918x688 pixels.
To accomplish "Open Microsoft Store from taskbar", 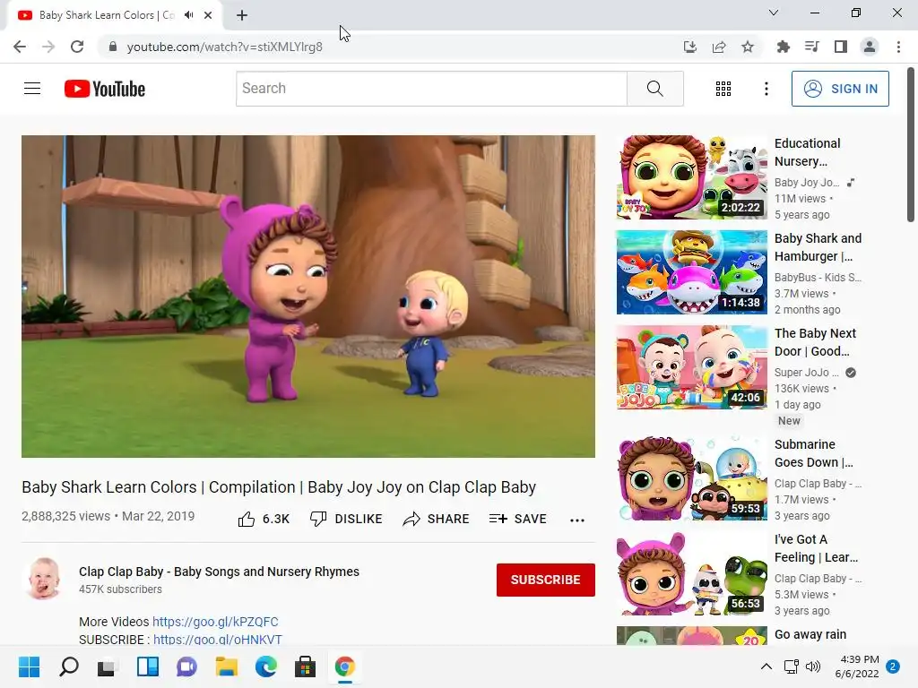I will 305,666.
